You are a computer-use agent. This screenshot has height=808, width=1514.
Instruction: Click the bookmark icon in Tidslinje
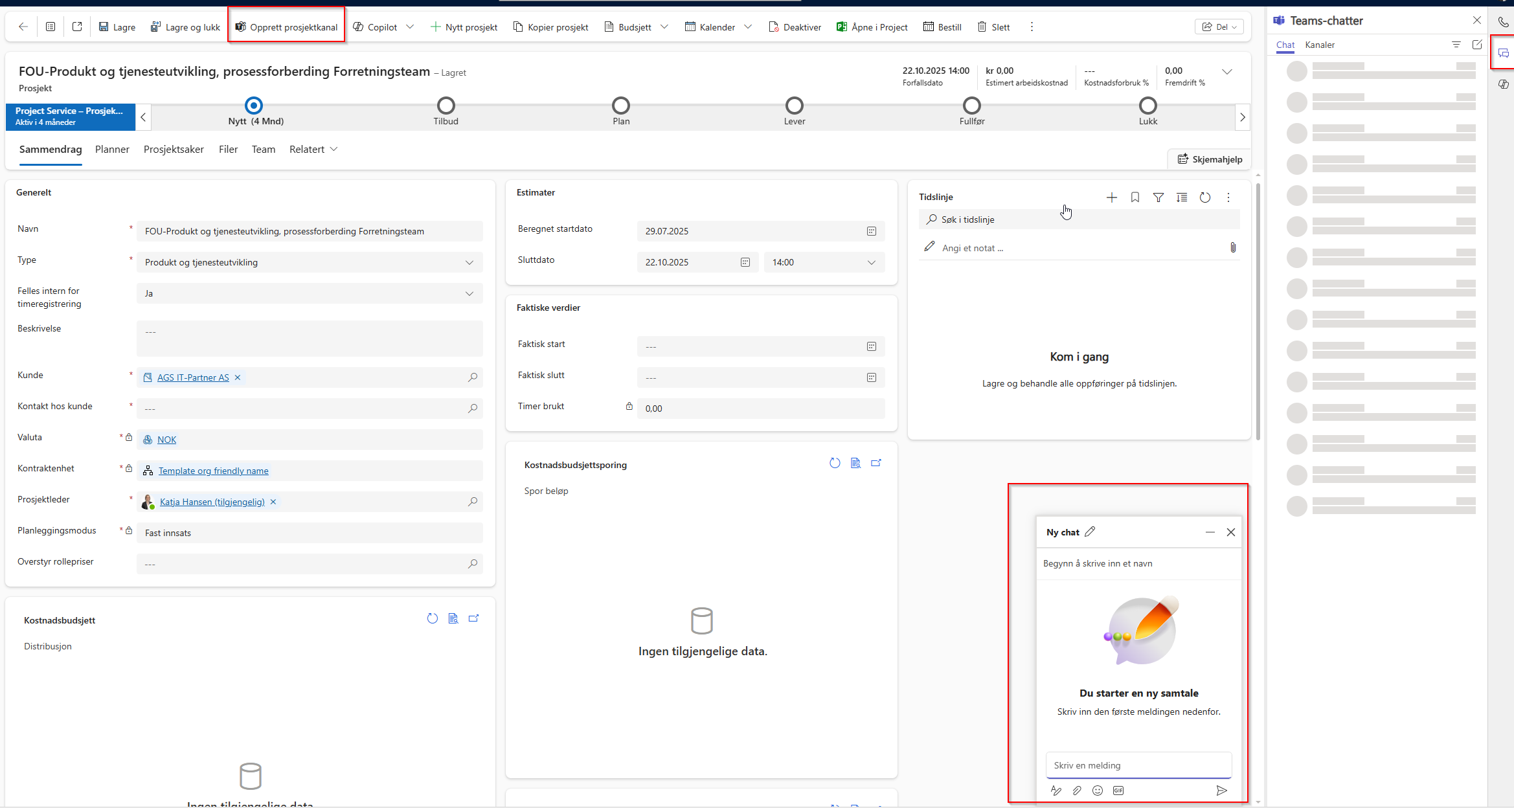click(x=1135, y=197)
